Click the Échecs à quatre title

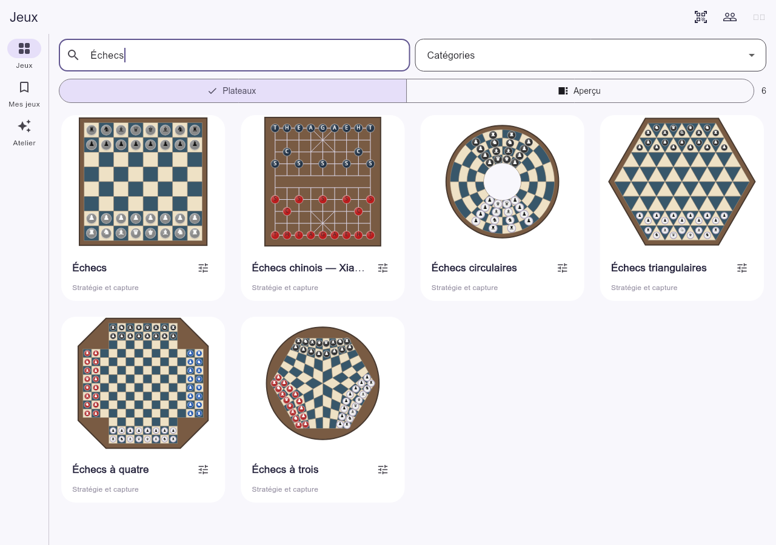tap(110, 469)
